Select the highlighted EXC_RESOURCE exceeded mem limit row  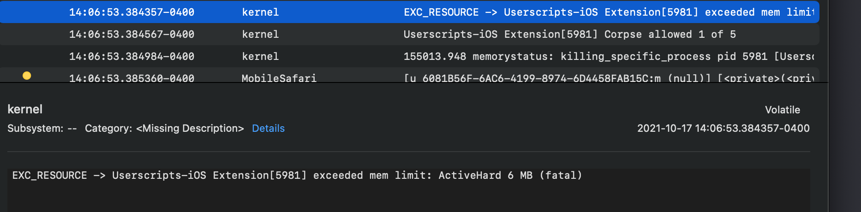click(410, 12)
